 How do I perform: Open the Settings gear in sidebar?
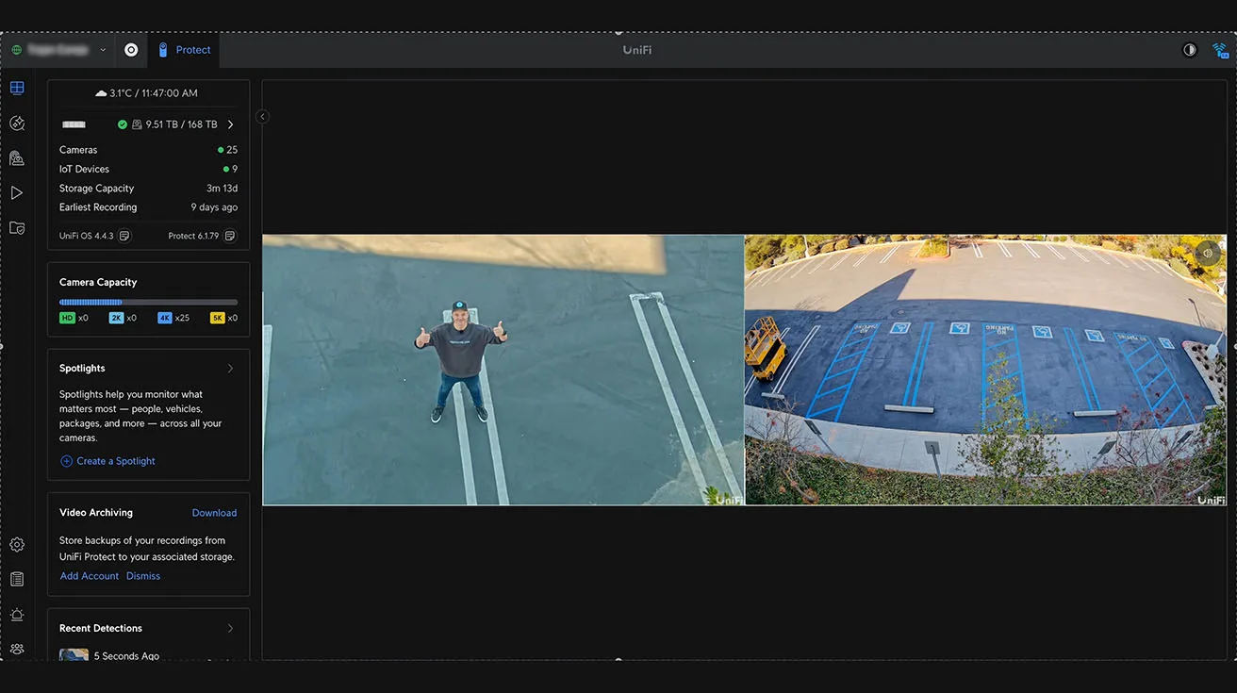(x=17, y=545)
